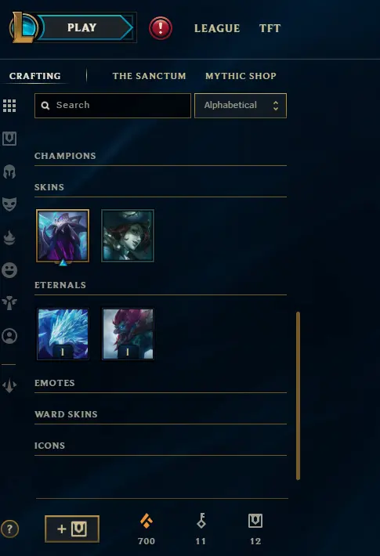Open the help question mark button
Viewport: 380px width, 556px height.
(x=9, y=529)
